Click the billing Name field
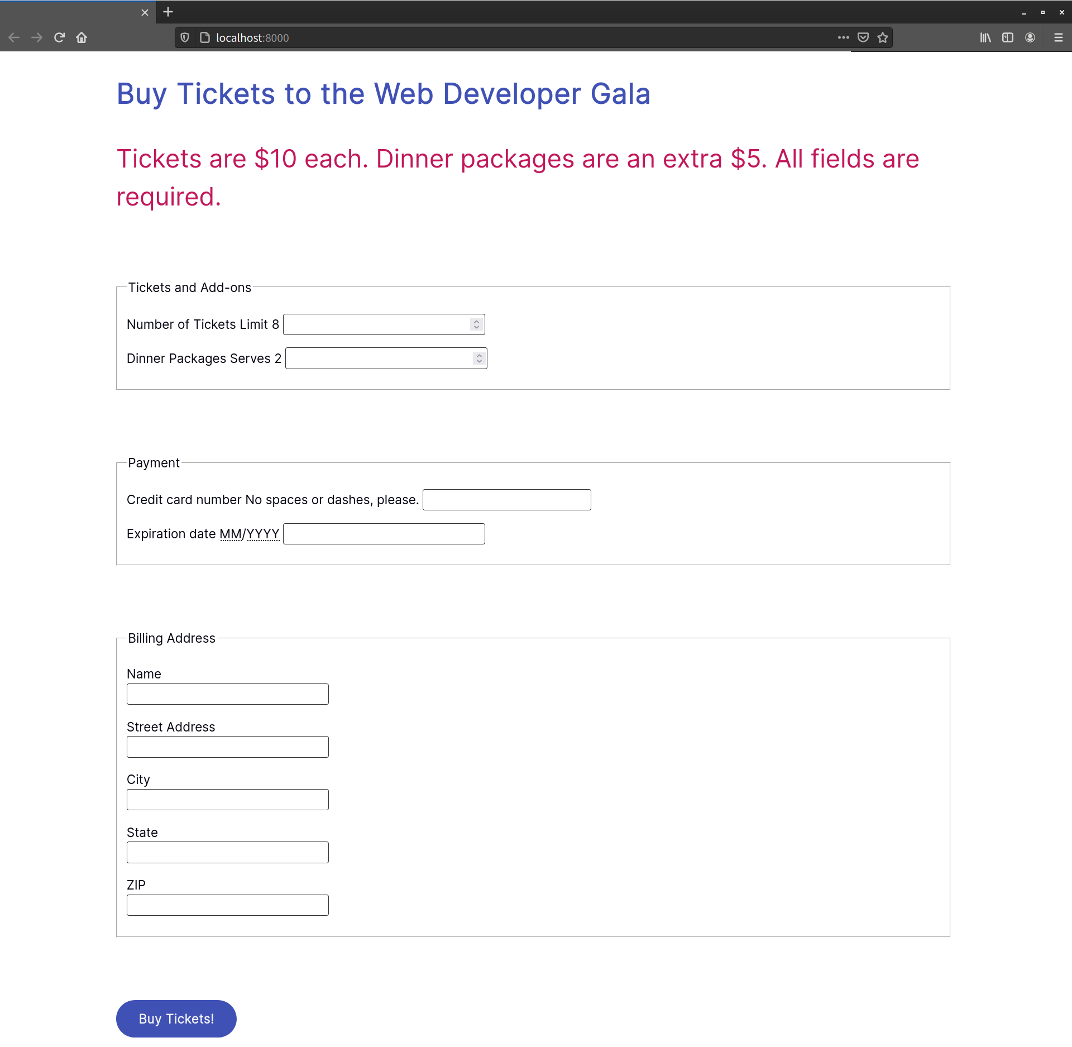1072x1047 pixels. [x=227, y=694]
